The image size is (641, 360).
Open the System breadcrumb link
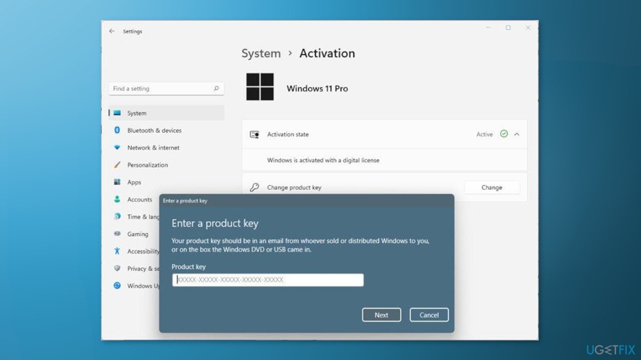pyautogui.click(x=261, y=53)
